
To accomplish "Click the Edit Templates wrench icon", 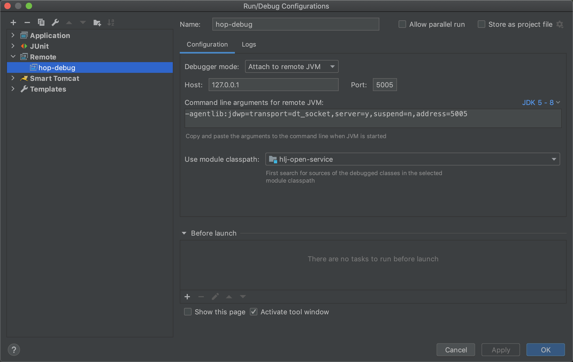I will tap(55, 22).
